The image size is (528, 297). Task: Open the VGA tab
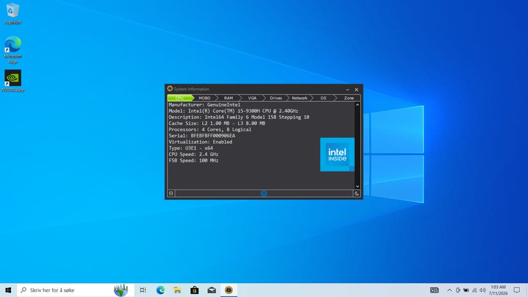coord(252,98)
